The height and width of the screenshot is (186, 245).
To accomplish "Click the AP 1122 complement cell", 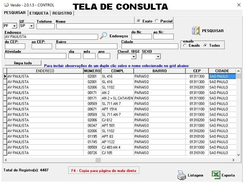I will [117, 142].
